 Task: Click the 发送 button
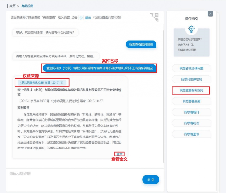(151, 180)
